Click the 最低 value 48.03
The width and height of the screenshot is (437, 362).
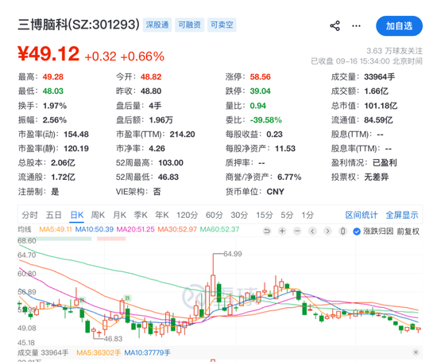(x=53, y=91)
